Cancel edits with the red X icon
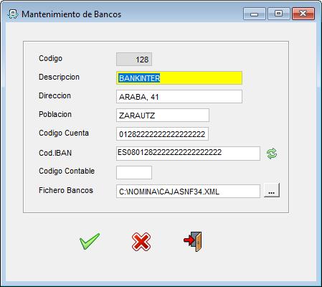Viewport: 322px width, 287px height. point(141,242)
